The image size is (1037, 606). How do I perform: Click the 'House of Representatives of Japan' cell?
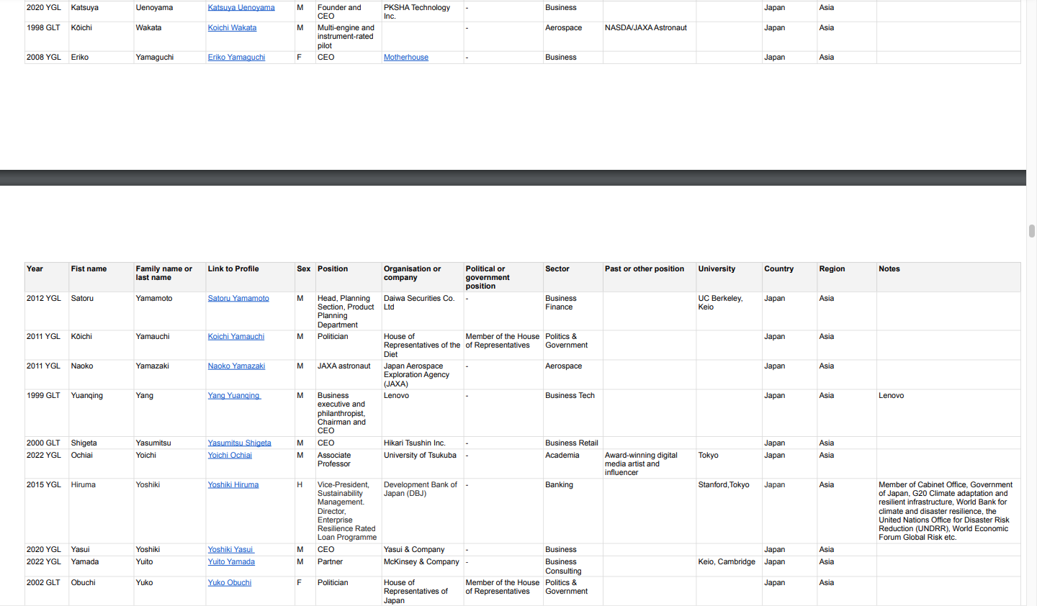tap(423, 591)
